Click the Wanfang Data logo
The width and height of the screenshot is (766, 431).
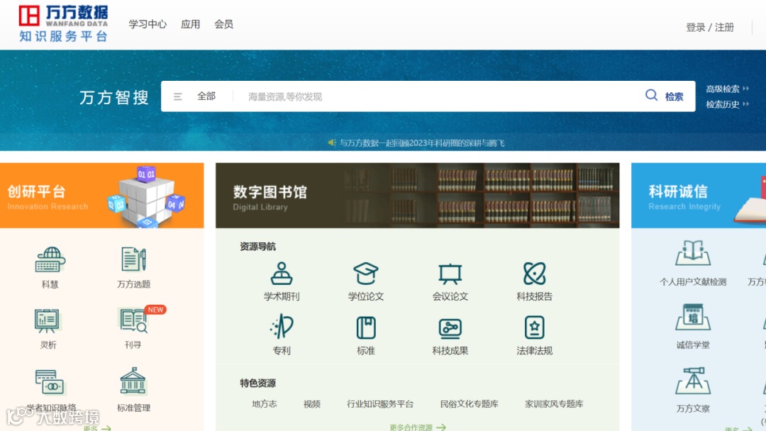point(64,23)
